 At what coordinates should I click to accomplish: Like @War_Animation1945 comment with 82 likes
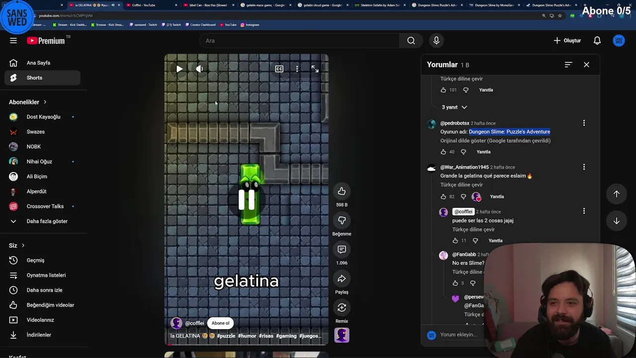[443, 196]
